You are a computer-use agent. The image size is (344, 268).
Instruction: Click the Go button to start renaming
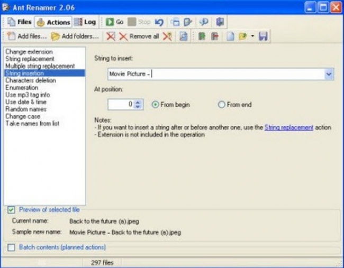(x=114, y=22)
